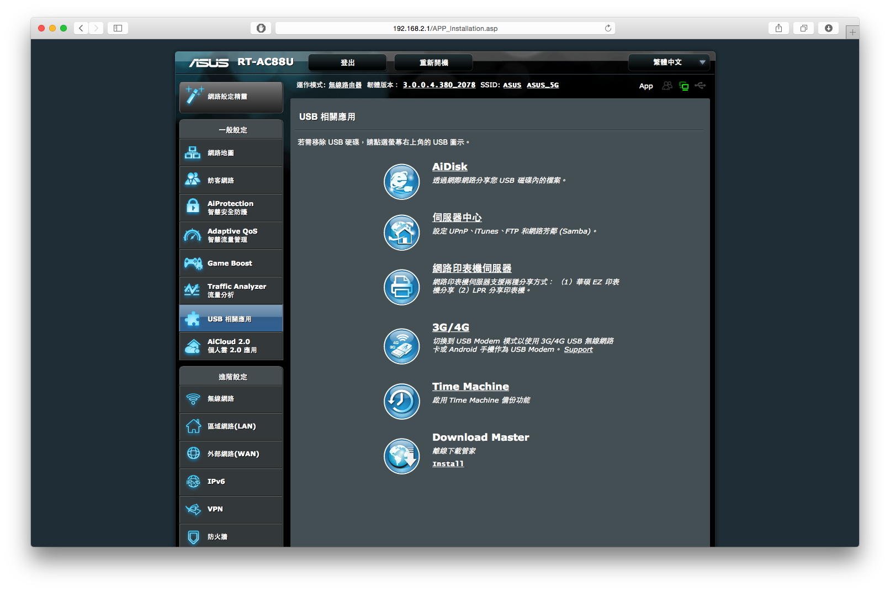Select the 3G/4G USB modem icon
The image size is (890, 591).
pyautogui.click(x=401, y=346)
